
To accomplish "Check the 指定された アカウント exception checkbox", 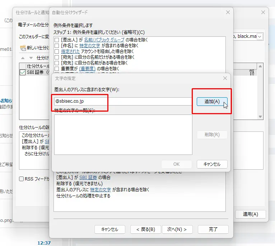I will [x=57, y=52].
